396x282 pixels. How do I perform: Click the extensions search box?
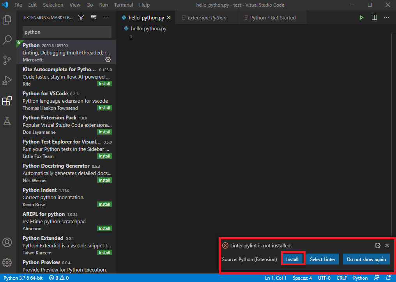pyautogui.click(x=67, y=32)
